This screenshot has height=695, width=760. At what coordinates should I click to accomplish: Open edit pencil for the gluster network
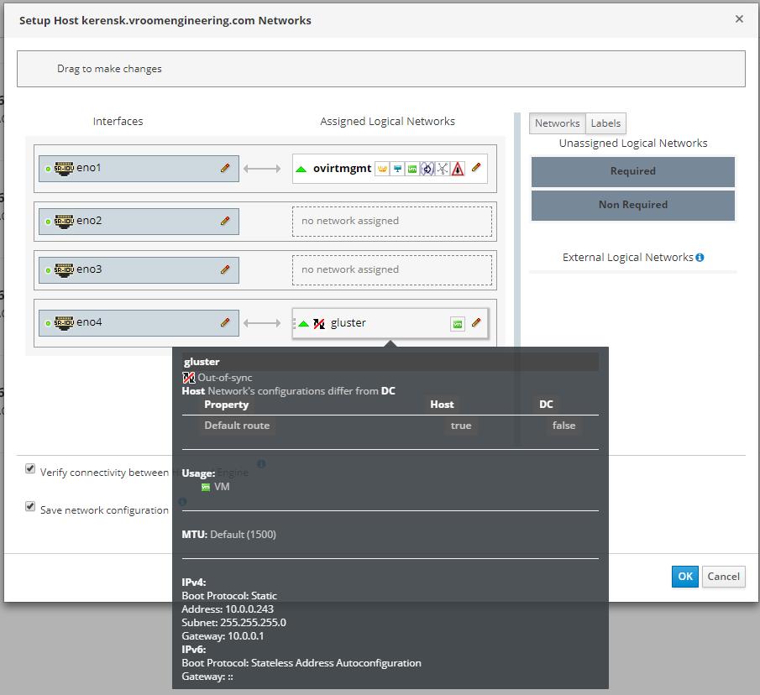coord(476,322)
